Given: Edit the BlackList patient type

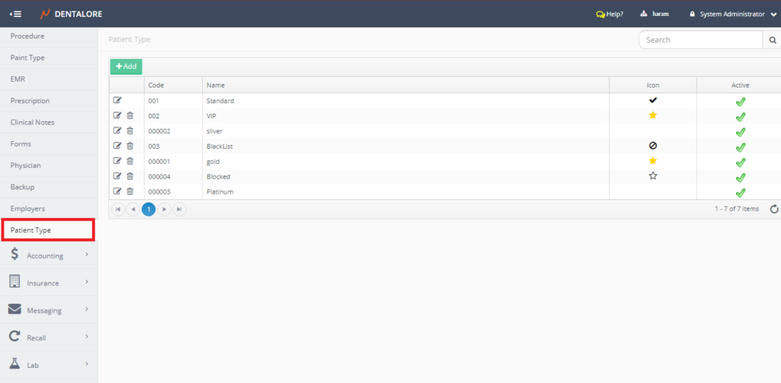Looking at the screenshot, I should (x=117, y=146).
